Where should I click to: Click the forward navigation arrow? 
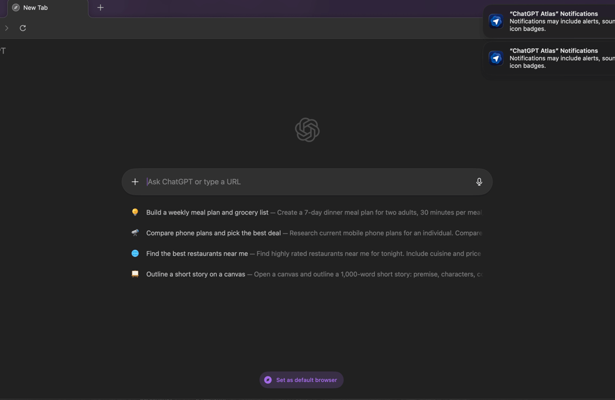point(6,28)
